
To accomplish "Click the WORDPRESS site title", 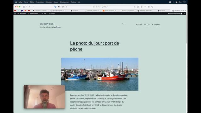I will pos(46,24).
